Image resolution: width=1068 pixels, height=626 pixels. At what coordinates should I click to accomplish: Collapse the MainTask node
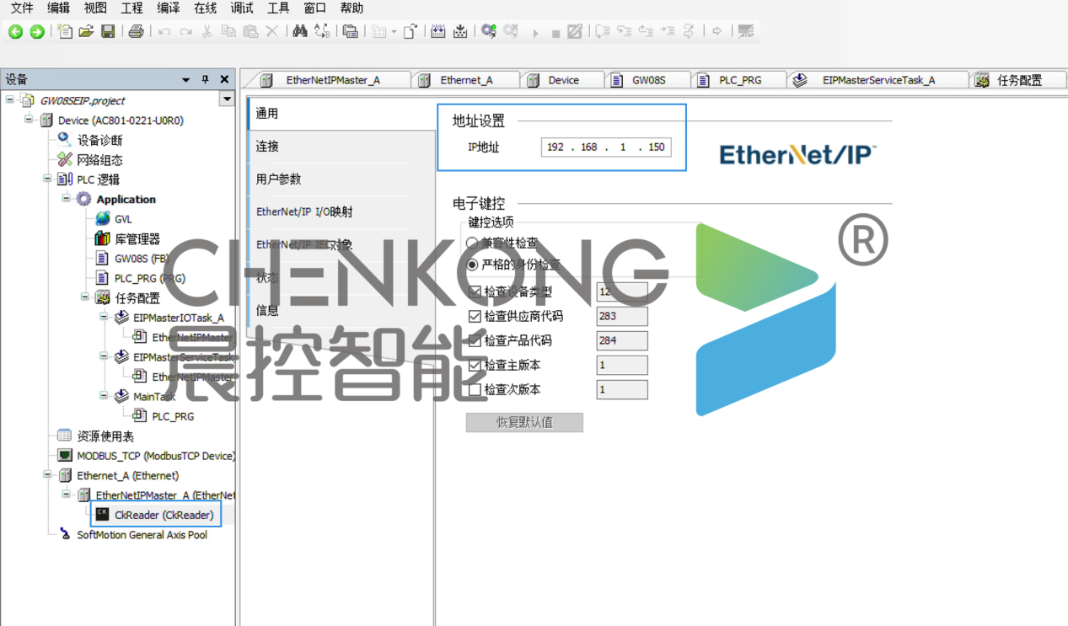pyautogui.click(x=103, y=396)
